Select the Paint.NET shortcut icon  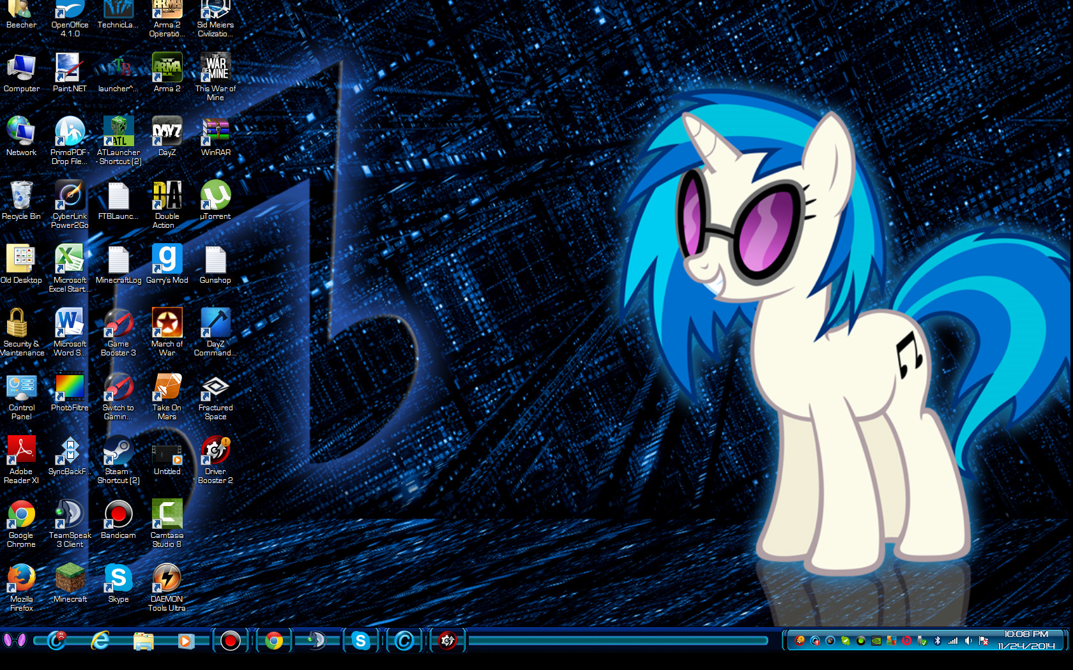[x=70, y=73]
